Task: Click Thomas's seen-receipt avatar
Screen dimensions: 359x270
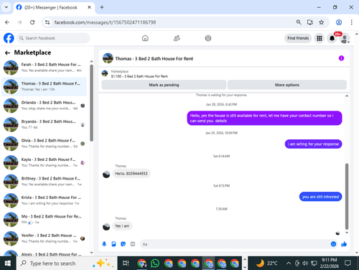Action: pos(337,233)
